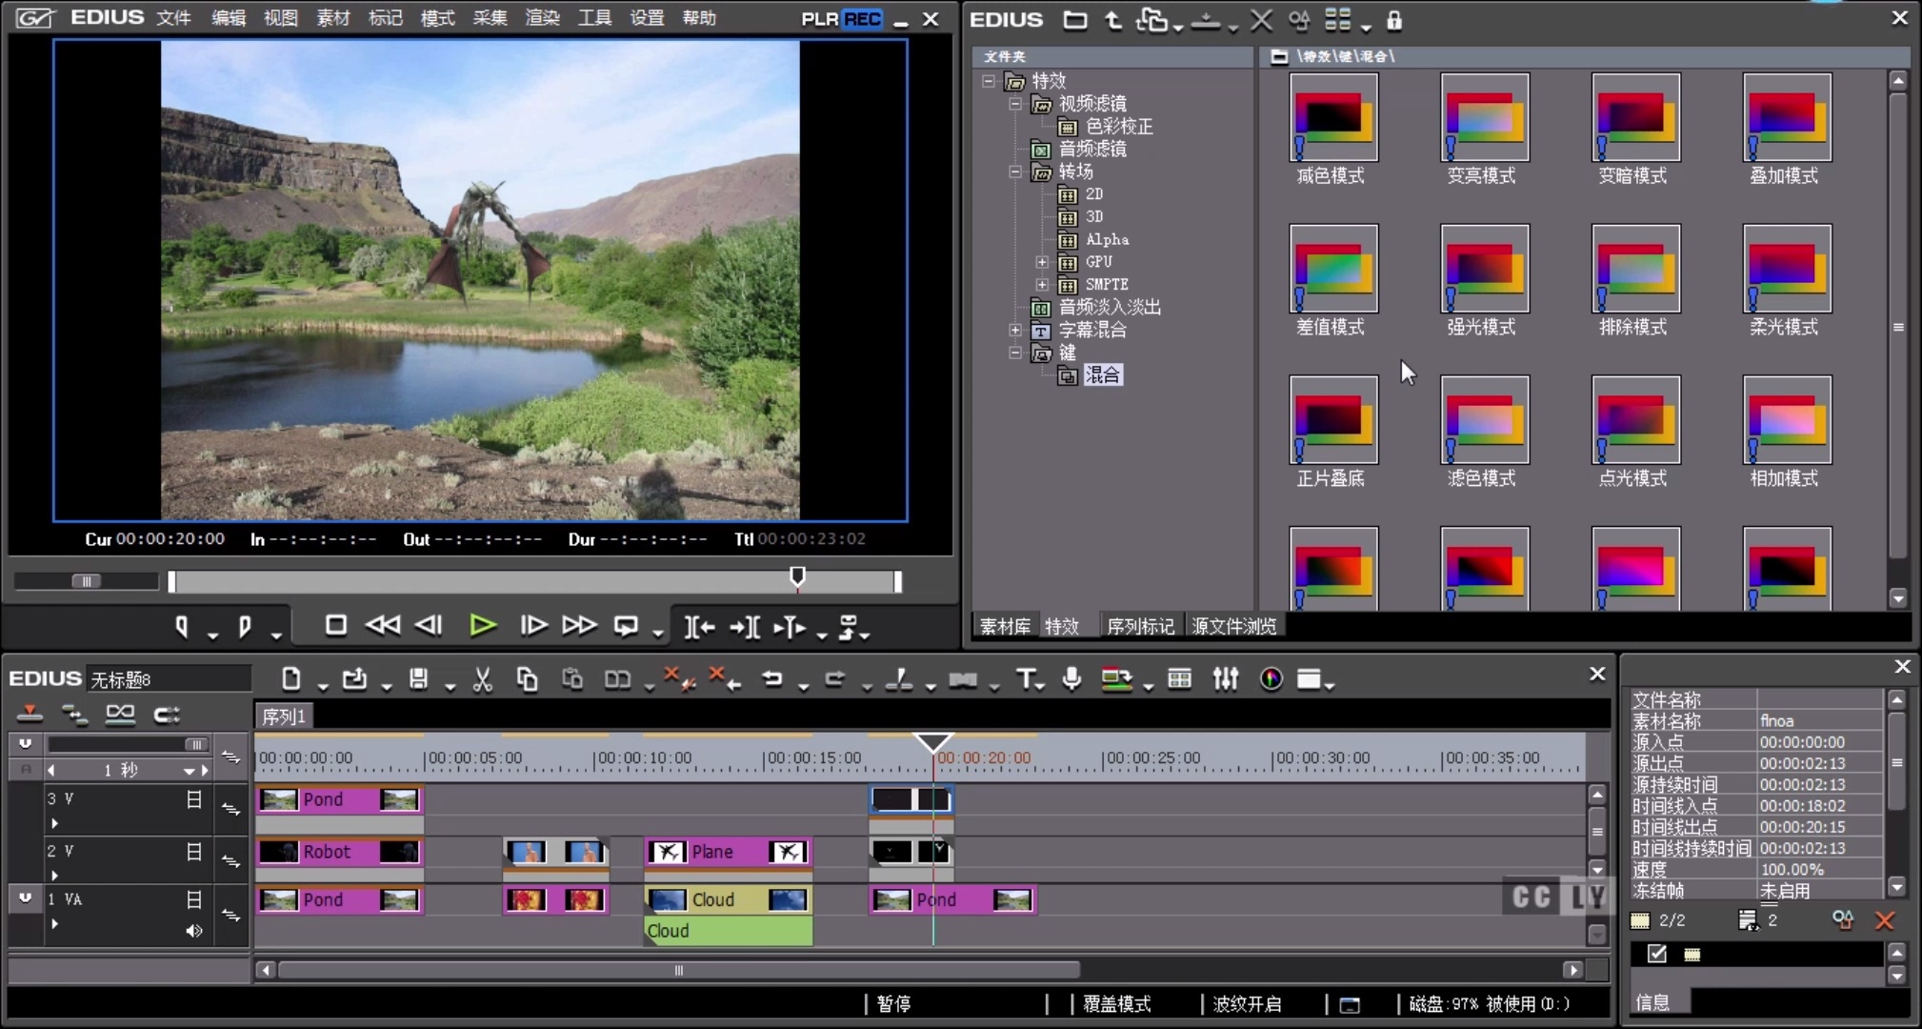Click the vectorscope color wheel icon

coord(1271,679)
